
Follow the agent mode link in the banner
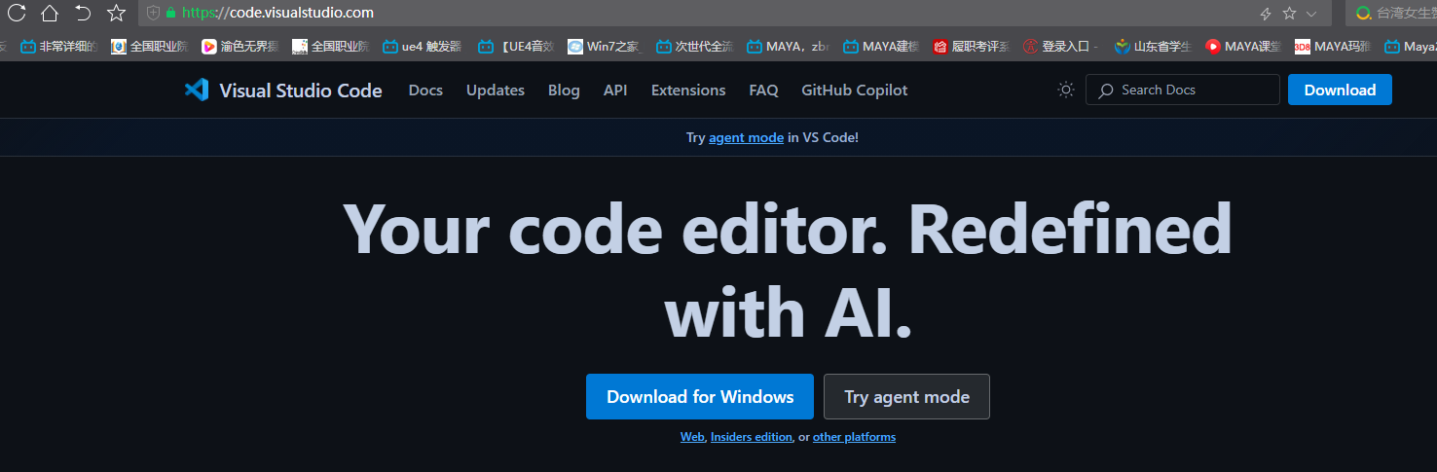point(746,138)
